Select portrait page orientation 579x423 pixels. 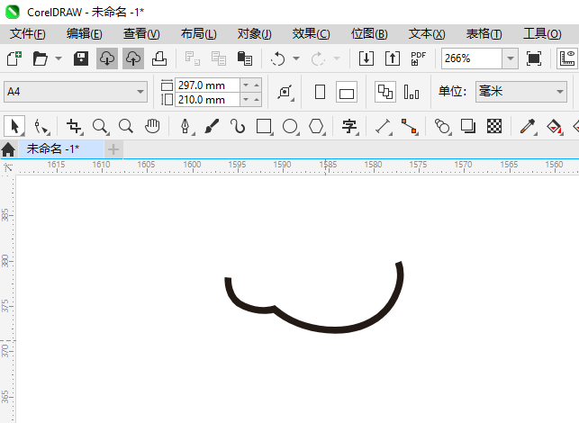(x=321, y=92)
